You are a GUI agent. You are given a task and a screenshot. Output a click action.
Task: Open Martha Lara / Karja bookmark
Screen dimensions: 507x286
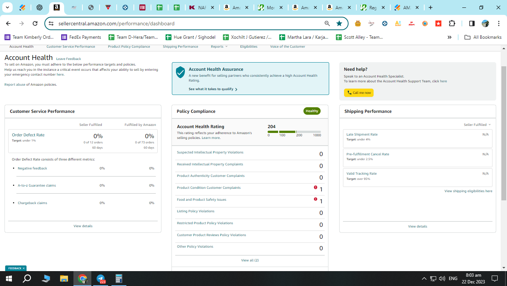[304, 37]
